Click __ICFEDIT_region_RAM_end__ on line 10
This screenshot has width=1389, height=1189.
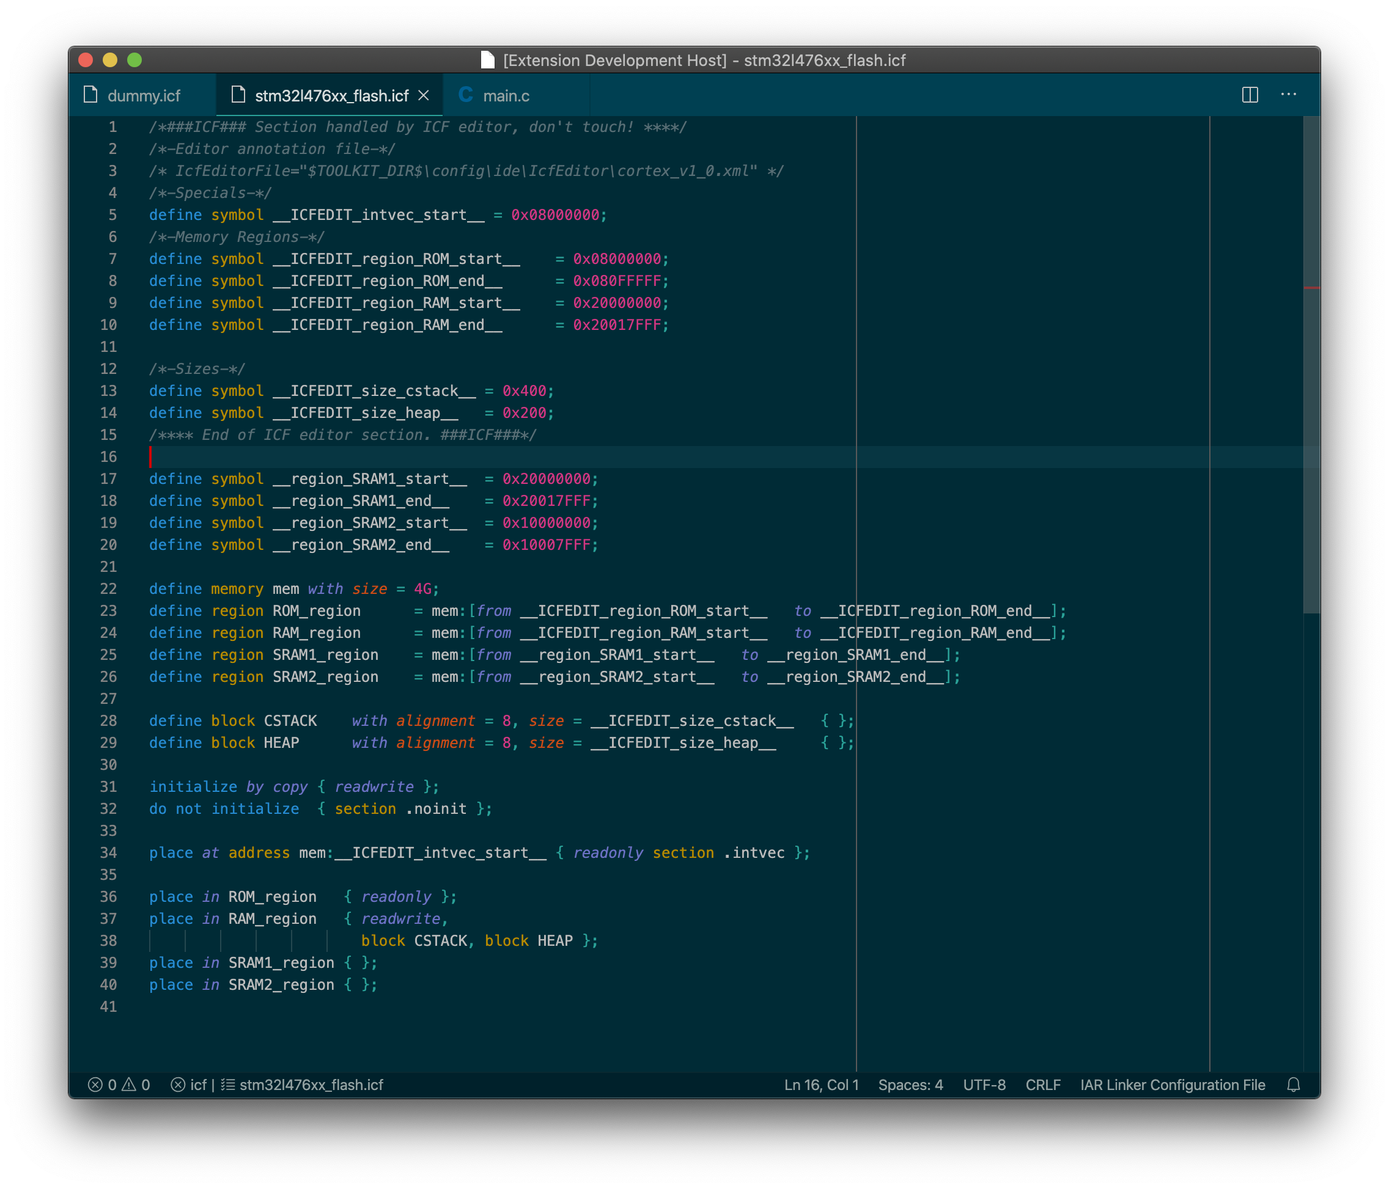(388, 325)
